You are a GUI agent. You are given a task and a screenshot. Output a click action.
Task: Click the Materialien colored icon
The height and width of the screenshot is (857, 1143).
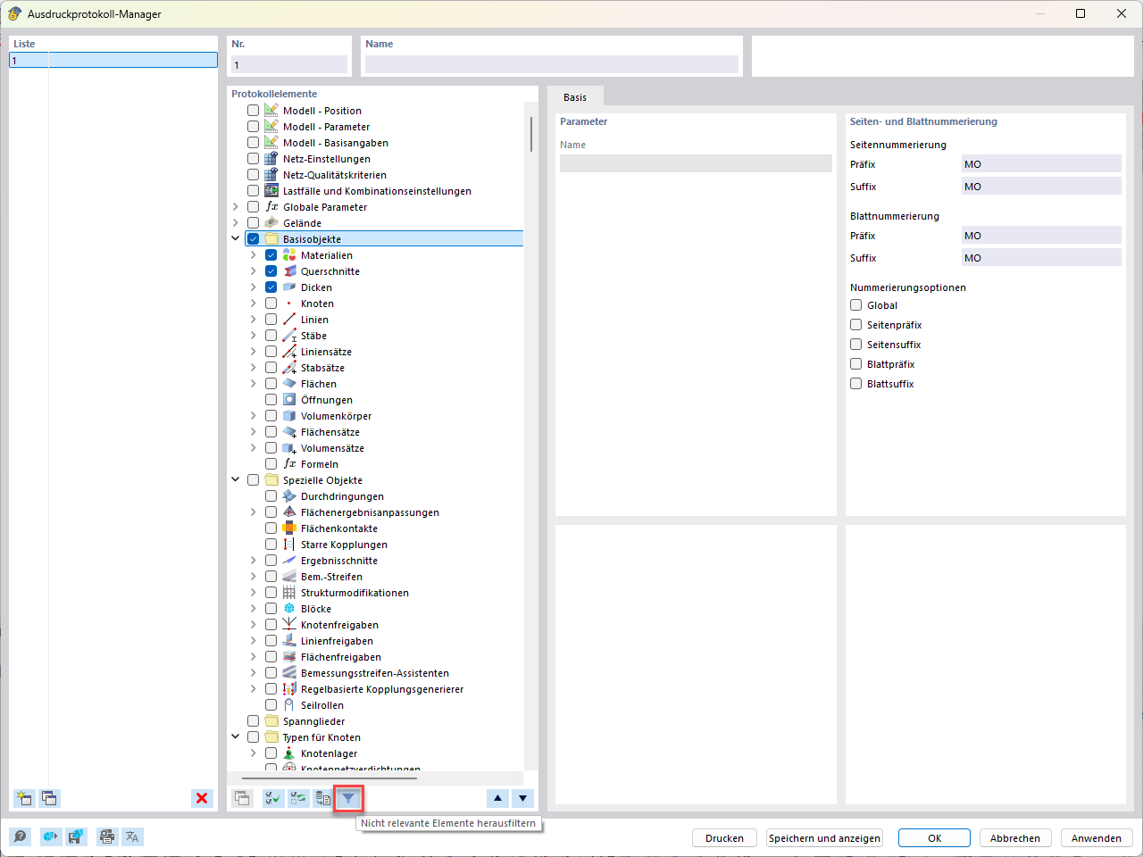(x=289, y=255)
